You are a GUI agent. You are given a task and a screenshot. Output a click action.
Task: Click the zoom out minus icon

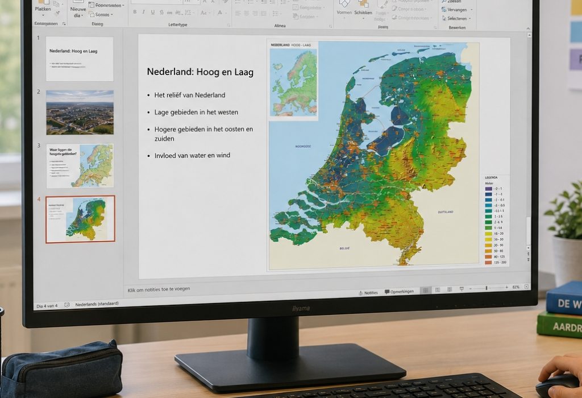[471, 288]
